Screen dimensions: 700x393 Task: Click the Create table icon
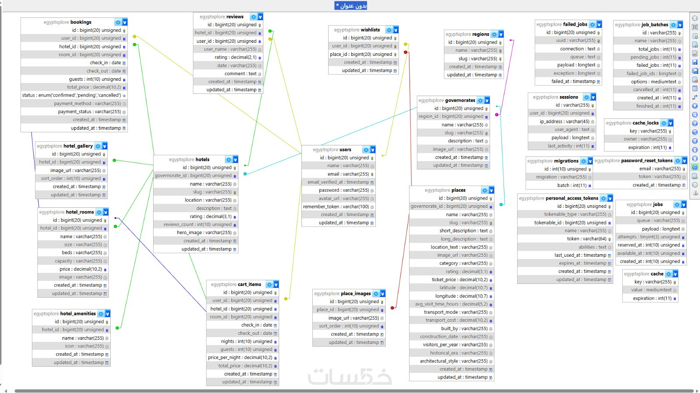(695, 88)
